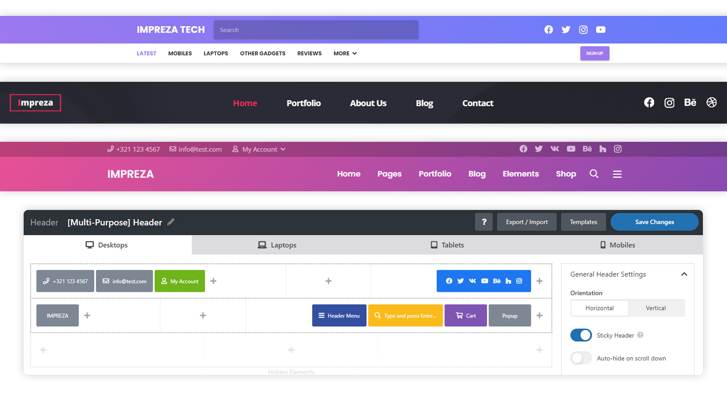Switch to Desktops tab
Screen dimensions: 727x409
click(107, 245)
